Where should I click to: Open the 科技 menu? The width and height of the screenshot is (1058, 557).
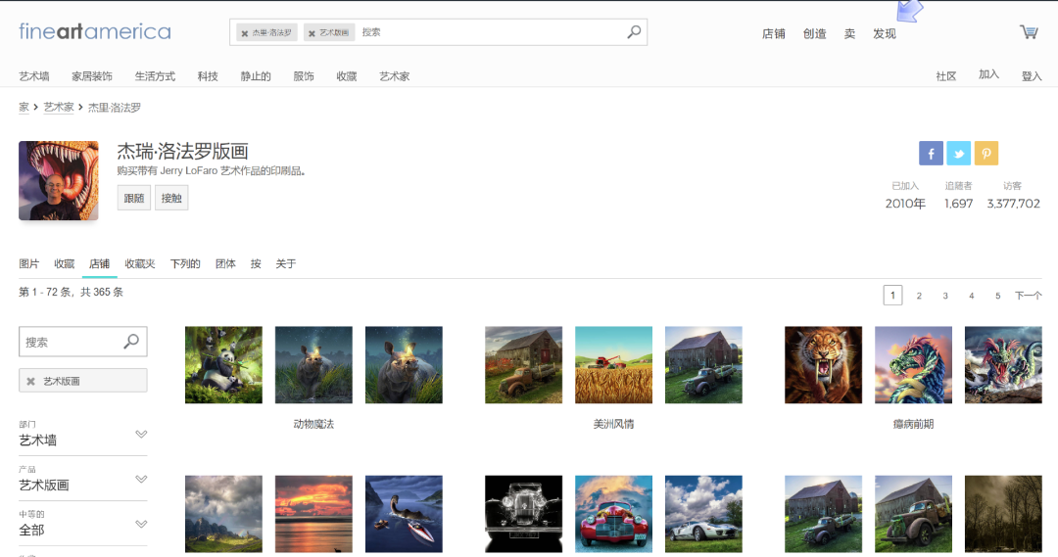point(208,76)
